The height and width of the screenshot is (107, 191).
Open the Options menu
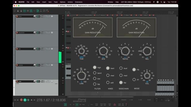tap(63, 2)
